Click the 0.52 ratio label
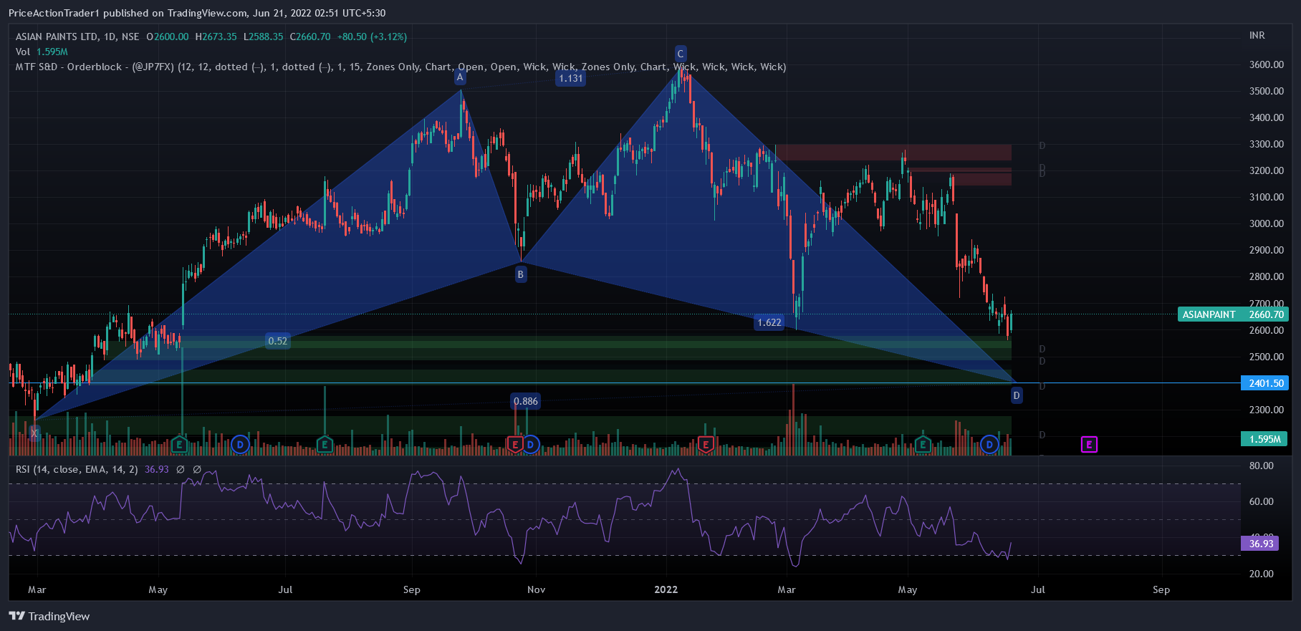Viewport: 1301px width, 631px height. coord(278,341)
